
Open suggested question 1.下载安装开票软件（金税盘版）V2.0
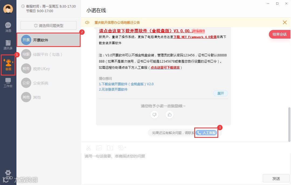(x=126, y=84)
